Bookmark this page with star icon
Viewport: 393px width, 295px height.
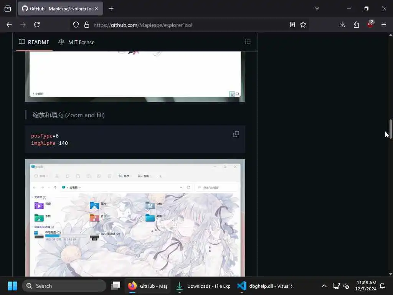point(303,25)
